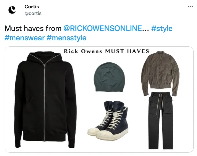
Task: Click the 'Must haves from' tweet text
Action: pos(33,28)
